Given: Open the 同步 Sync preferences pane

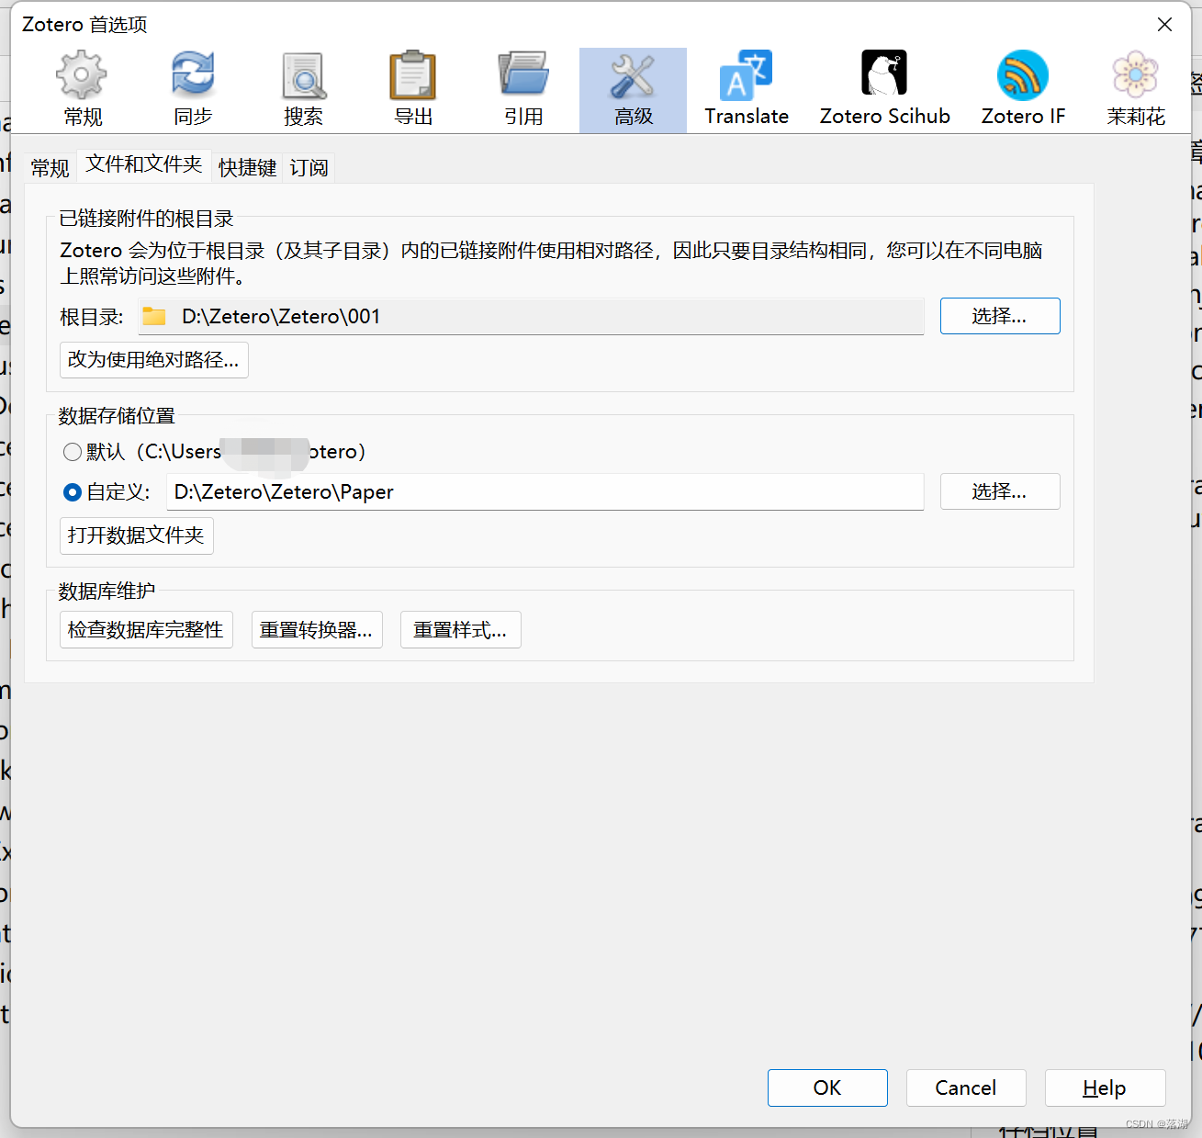Looking at the screenshot, I should click(x=193, y=90).
